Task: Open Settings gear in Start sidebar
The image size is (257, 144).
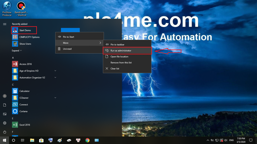Action: pos(5,123)
